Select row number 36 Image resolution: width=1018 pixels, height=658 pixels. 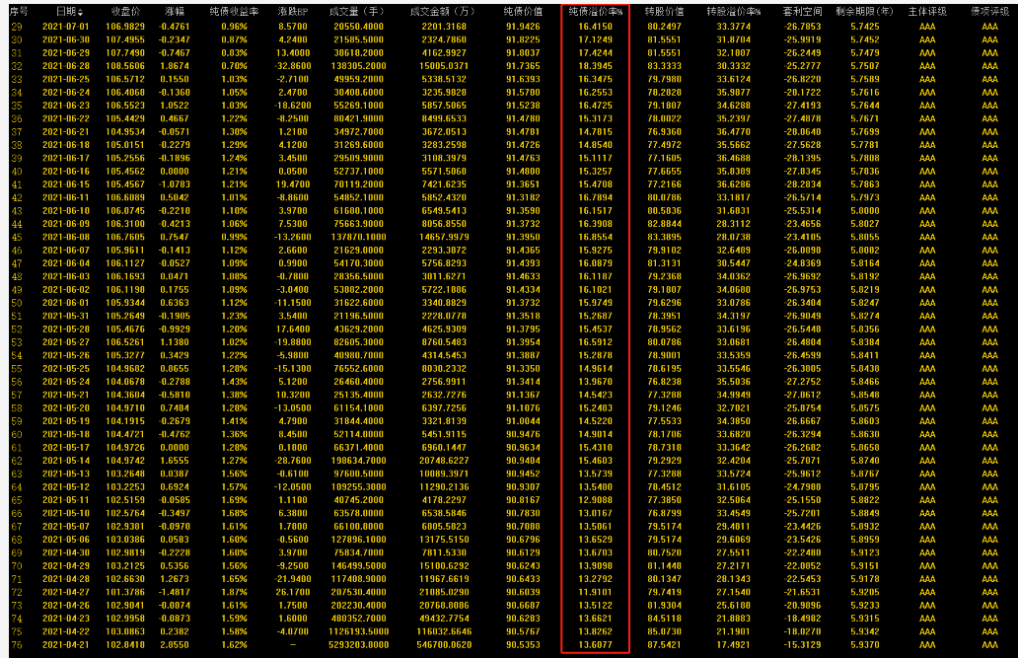pos(17,118)
